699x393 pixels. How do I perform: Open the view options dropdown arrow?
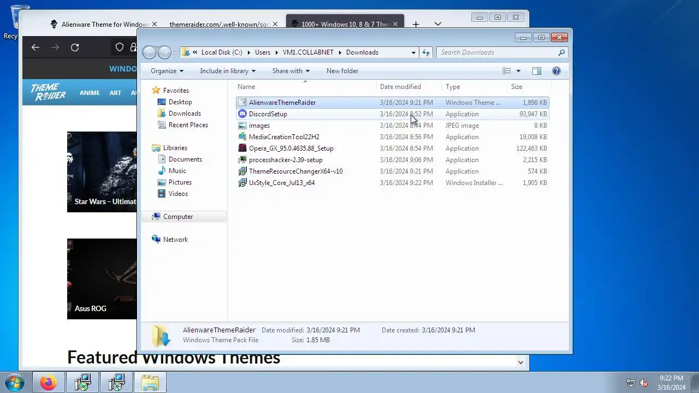coord(518,71)
